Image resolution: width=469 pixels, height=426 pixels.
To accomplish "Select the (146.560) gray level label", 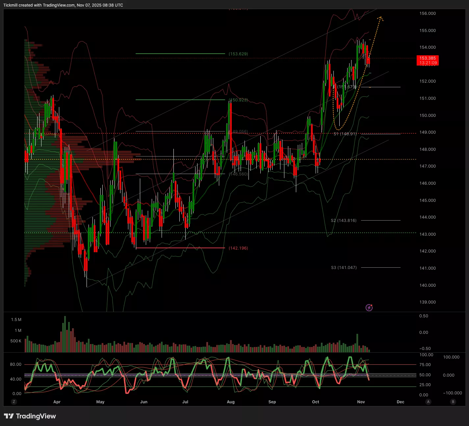I will click(x=238, y=174).
